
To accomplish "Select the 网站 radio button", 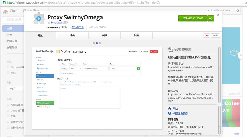I will click(x=8, y=73).
